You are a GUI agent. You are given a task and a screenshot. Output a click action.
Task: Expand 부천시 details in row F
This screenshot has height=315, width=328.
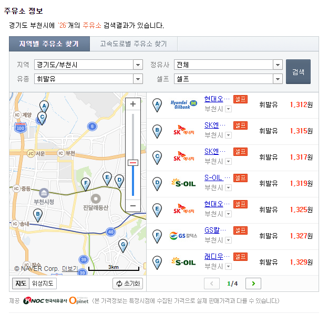(x=229, y=240)
